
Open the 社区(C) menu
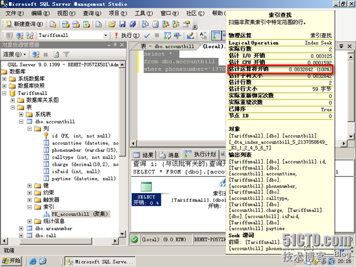195,13
